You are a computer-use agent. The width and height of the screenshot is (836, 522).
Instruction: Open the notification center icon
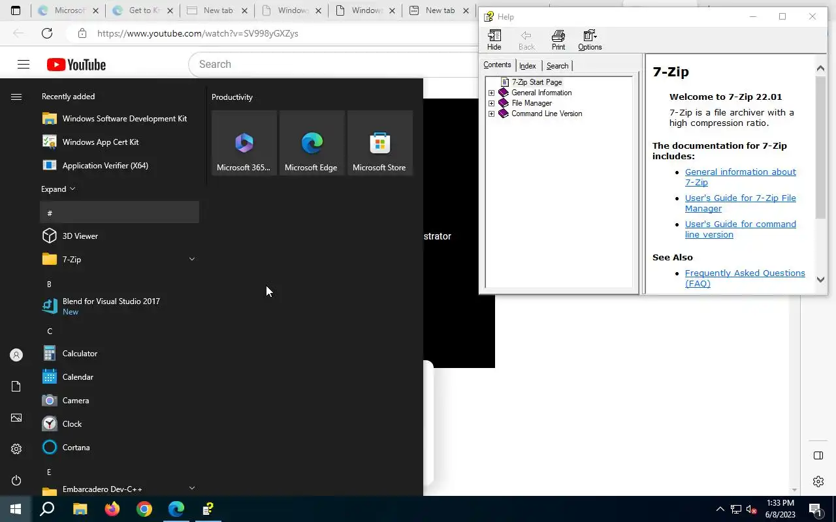pos(815,509)
